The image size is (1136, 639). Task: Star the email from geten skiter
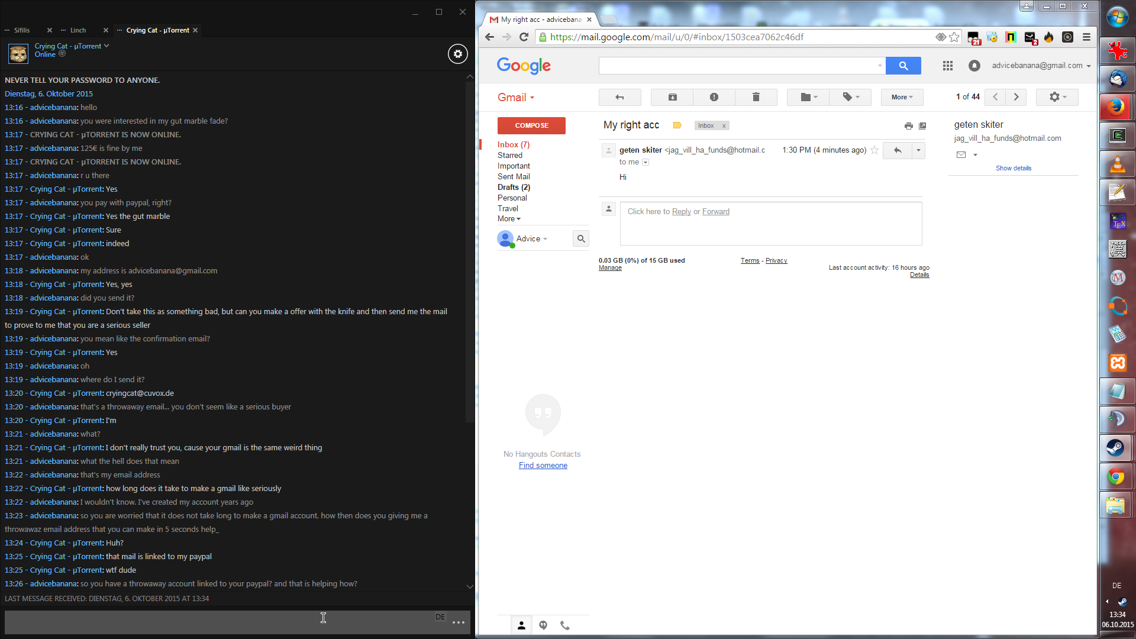[874, 150]
